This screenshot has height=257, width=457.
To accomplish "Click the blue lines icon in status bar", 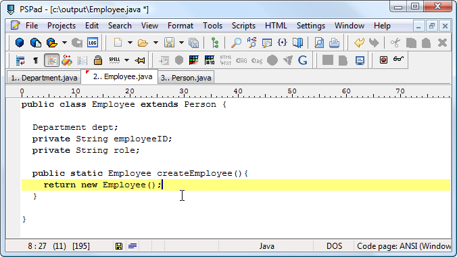I will click(x=133, y=246).
